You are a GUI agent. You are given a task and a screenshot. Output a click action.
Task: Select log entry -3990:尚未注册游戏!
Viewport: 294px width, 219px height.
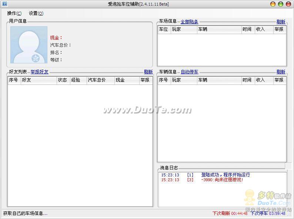pyautogui.click(x=222, y=180)
